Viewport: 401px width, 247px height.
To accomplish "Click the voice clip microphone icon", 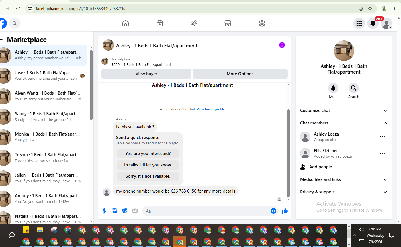I will click(104, 211).
